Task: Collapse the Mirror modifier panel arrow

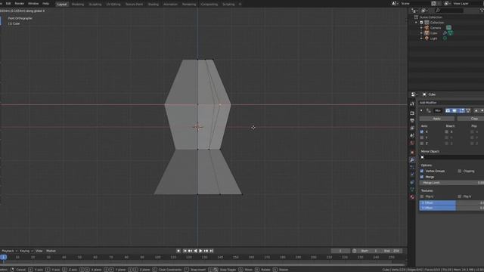Action: click(x=421, y=110)
